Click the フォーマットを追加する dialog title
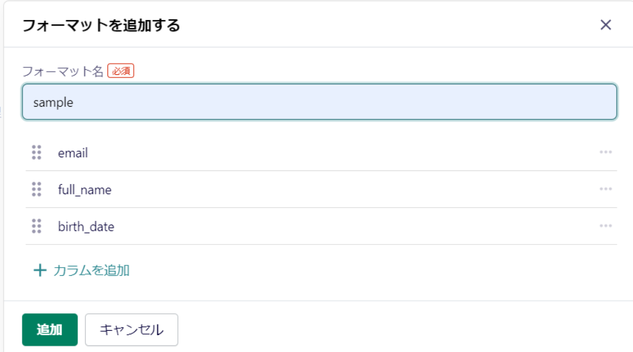The image size is (633, 352). (x=101, y=26)
